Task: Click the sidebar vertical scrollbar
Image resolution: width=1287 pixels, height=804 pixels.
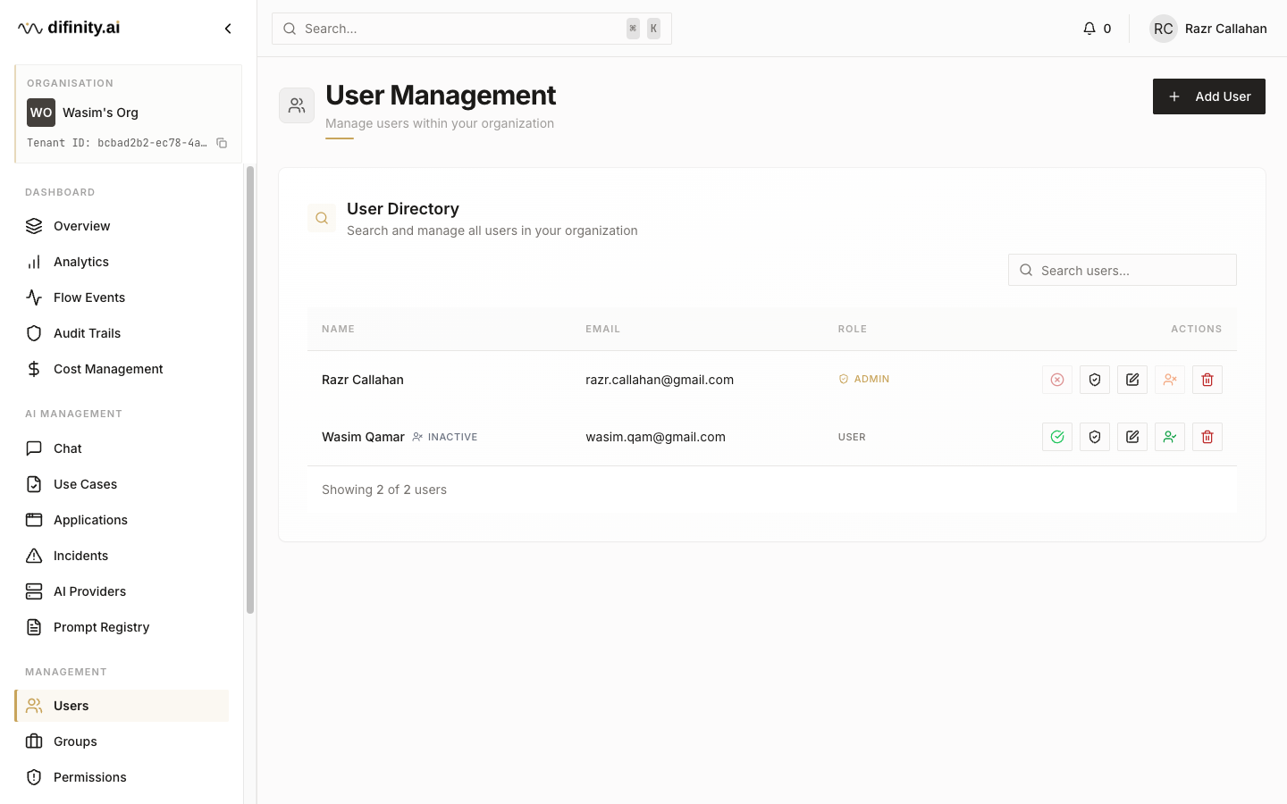Action: [x=250, y=389]
